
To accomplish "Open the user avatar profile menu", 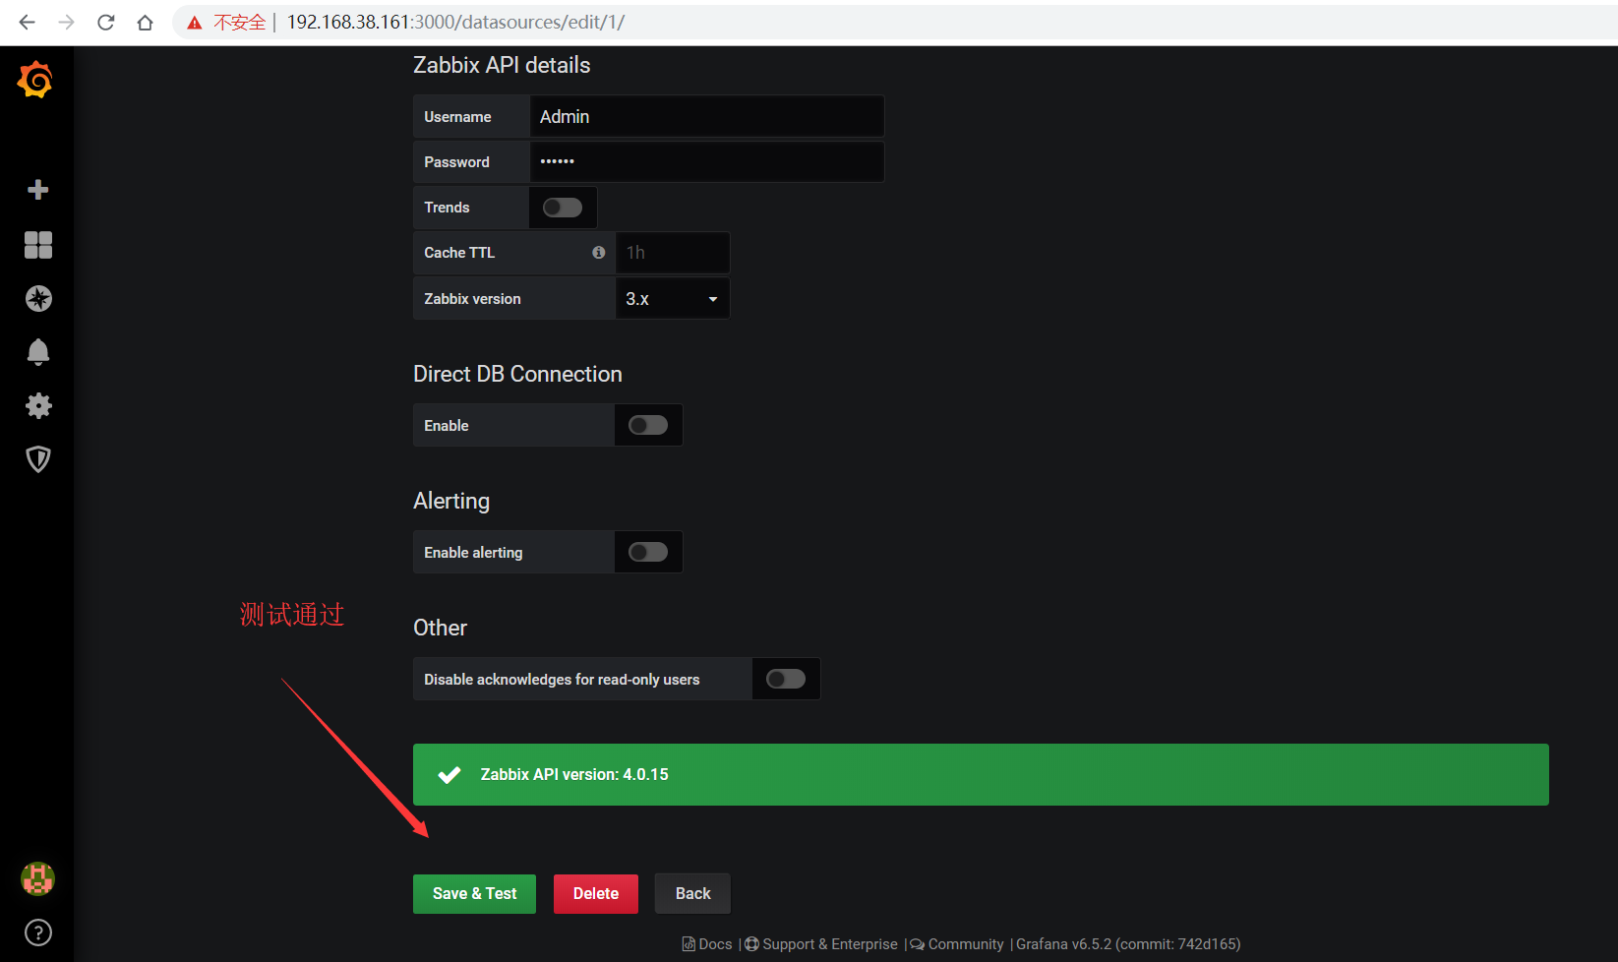I will 38,878.
